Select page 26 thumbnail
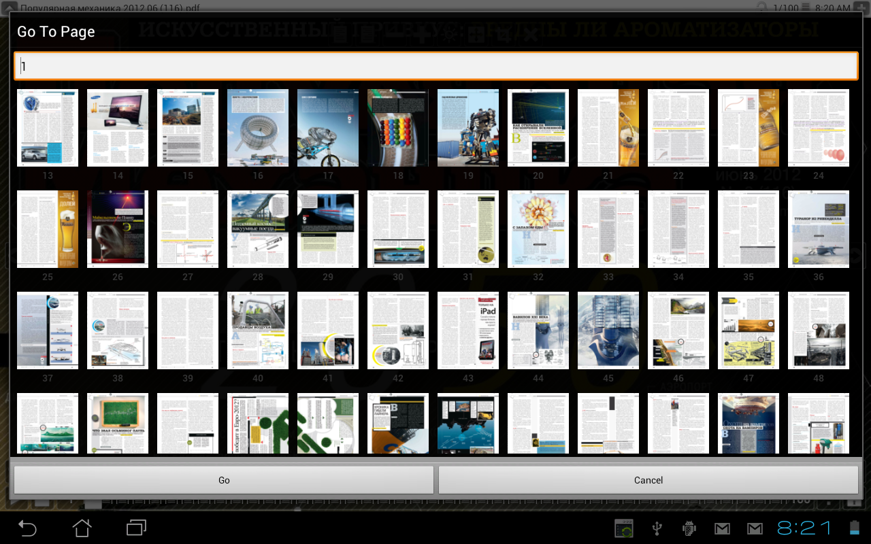871x544 pixels. 118,229
